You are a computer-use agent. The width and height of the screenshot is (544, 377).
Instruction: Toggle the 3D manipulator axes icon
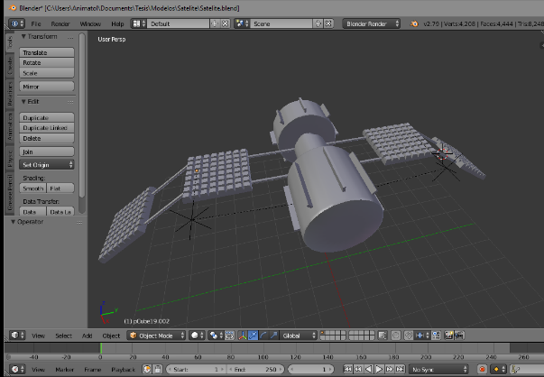pyautogui.click(x=243, y=336)
